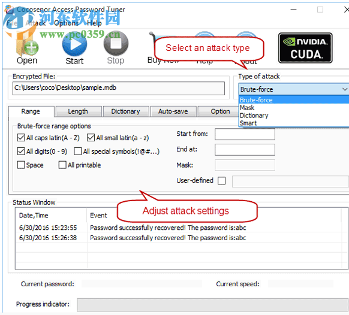Uncheck All digits(0 - 9)

tap(21, 152)
